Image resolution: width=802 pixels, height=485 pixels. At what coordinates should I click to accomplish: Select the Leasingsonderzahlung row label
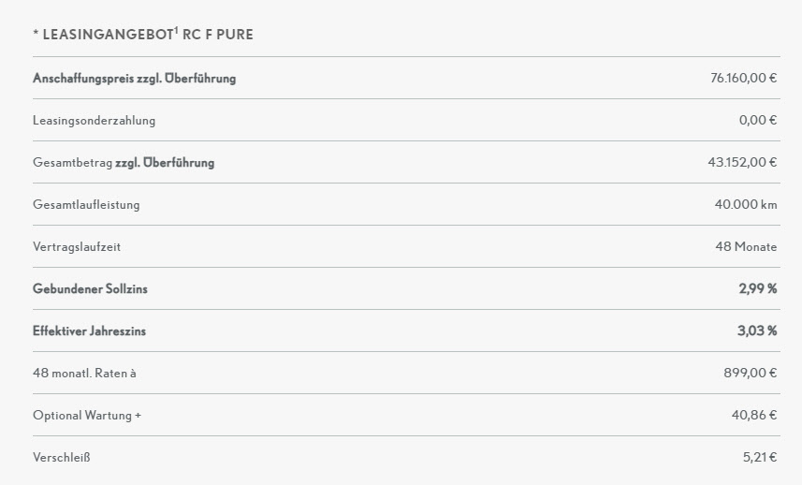pos(95,120)
